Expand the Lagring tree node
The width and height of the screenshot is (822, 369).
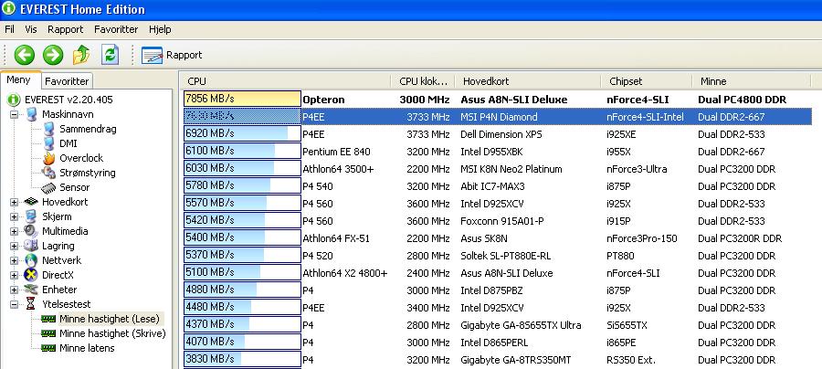tap(14, 246)
